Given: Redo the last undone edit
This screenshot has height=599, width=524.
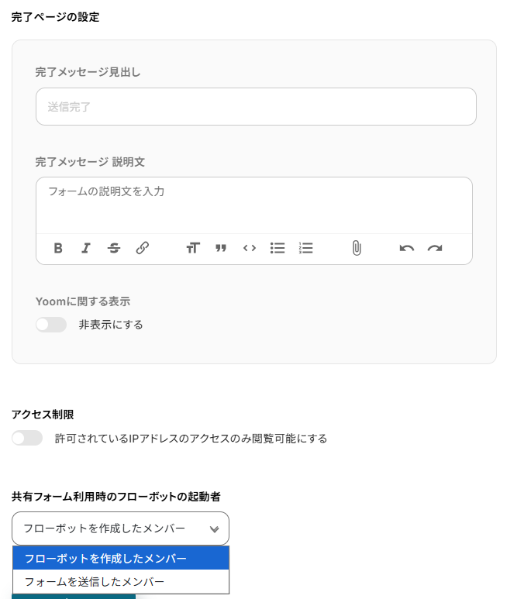Looking at the screenshot, I should click(435, 248).
